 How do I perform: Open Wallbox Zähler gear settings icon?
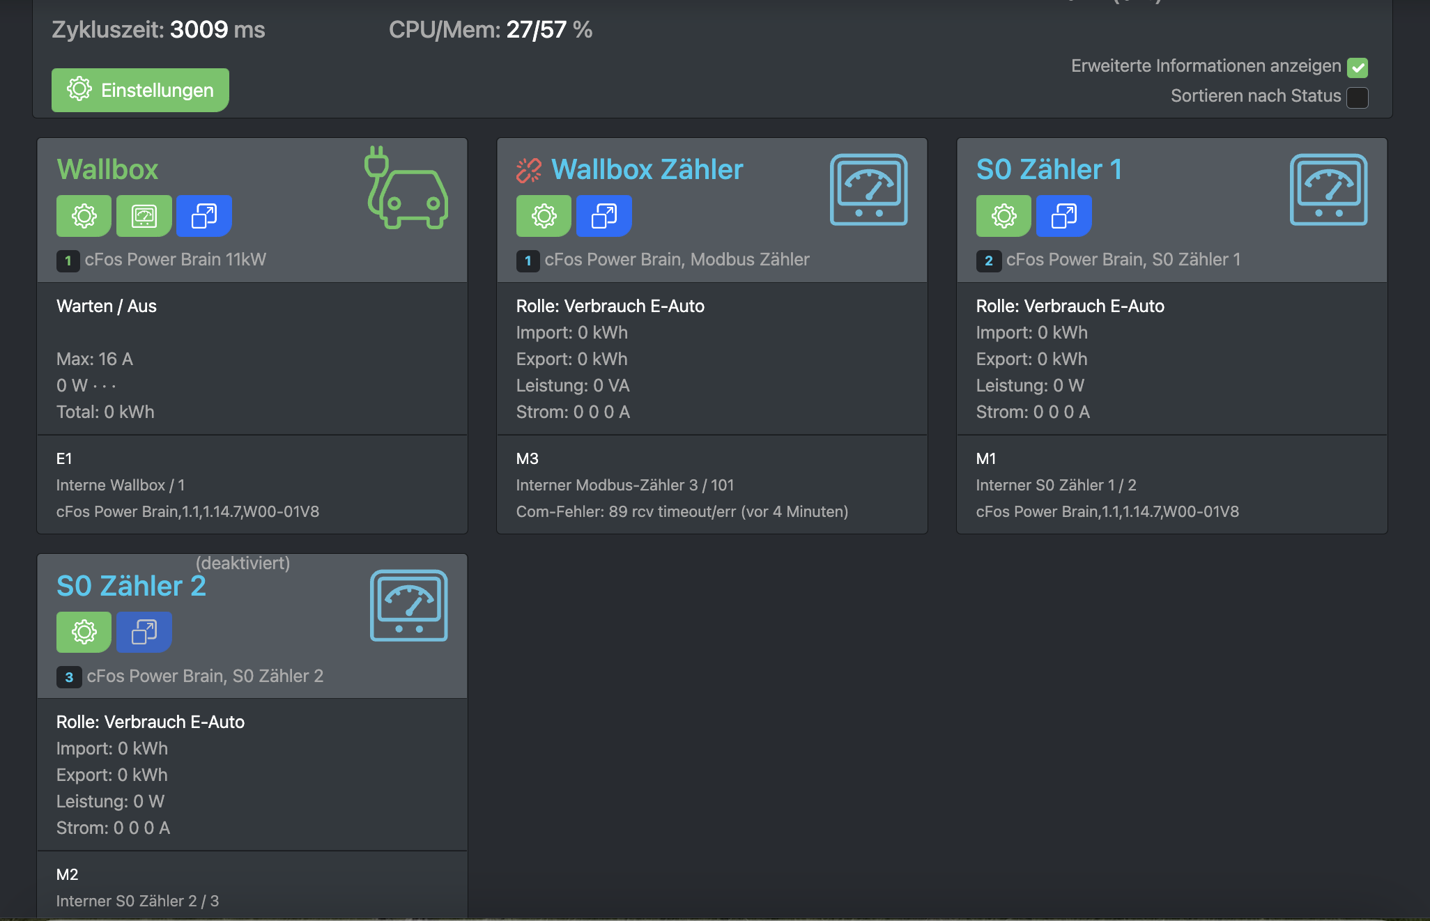pos(544,216)
